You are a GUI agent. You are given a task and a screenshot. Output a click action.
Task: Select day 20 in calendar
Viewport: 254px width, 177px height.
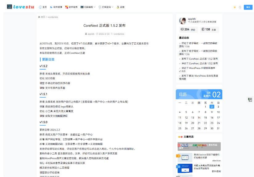click(193, 123)
